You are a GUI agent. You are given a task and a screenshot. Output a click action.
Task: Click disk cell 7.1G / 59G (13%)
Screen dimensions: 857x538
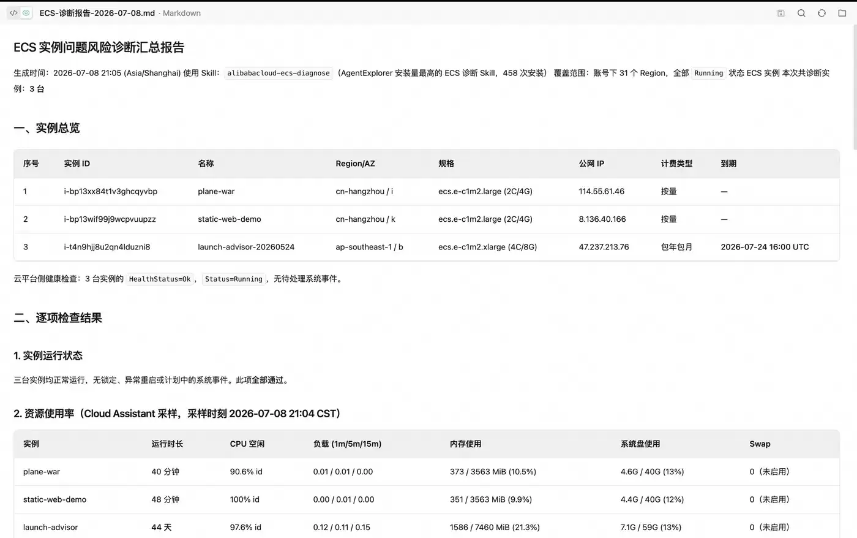point(651,527)
